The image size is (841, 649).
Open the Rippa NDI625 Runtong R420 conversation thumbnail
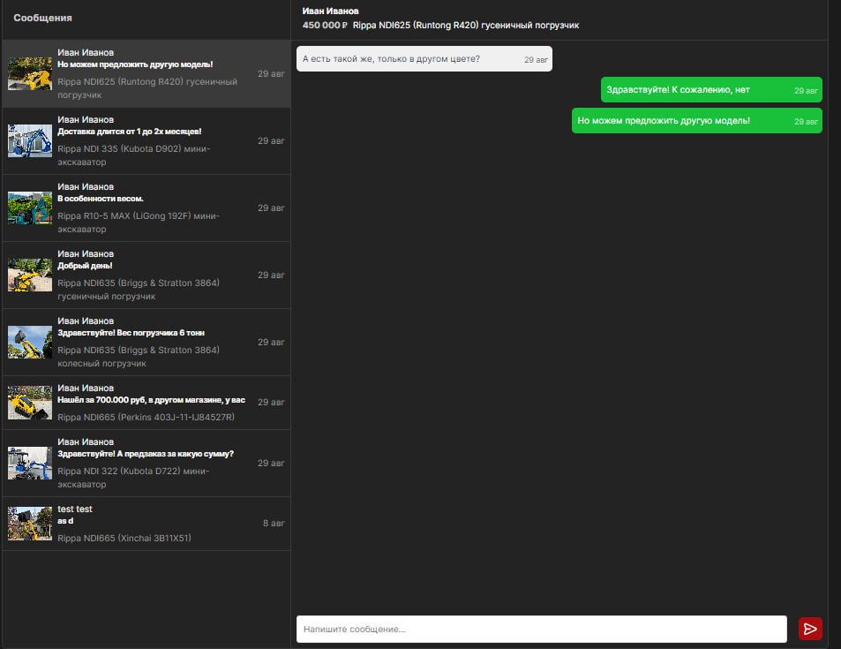[30, 74]
